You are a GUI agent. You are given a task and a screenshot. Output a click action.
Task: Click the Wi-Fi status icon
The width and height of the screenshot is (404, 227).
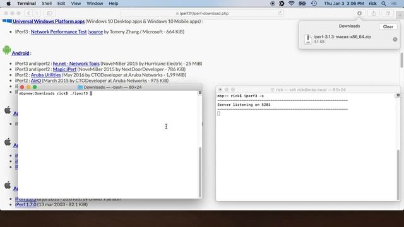click(x=292, y=3)
